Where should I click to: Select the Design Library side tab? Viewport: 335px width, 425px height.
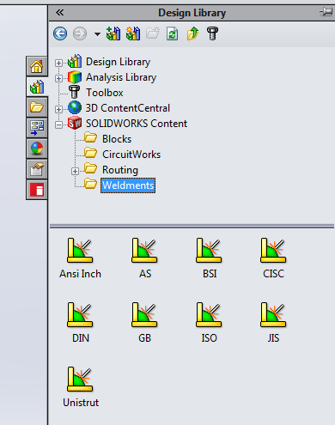(x=37, y=87)
